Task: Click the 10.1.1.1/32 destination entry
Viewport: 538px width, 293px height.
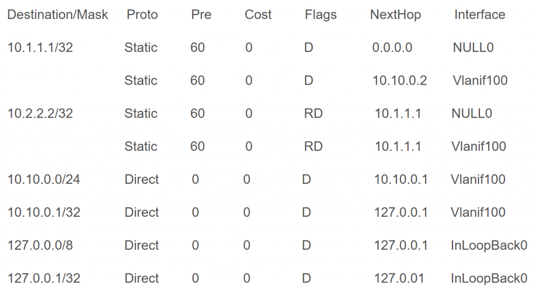Action: pos(40,48)
